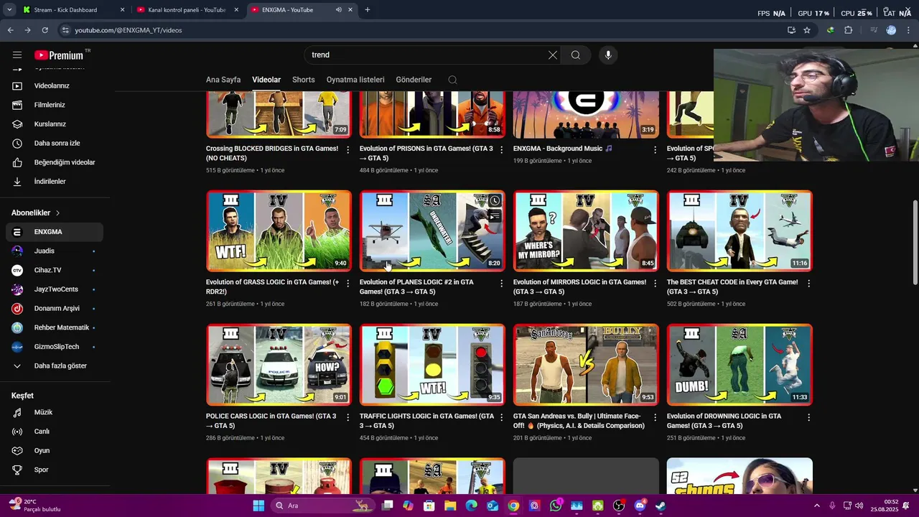Go to the ENXGMA subscription channel

coord(55,232)
